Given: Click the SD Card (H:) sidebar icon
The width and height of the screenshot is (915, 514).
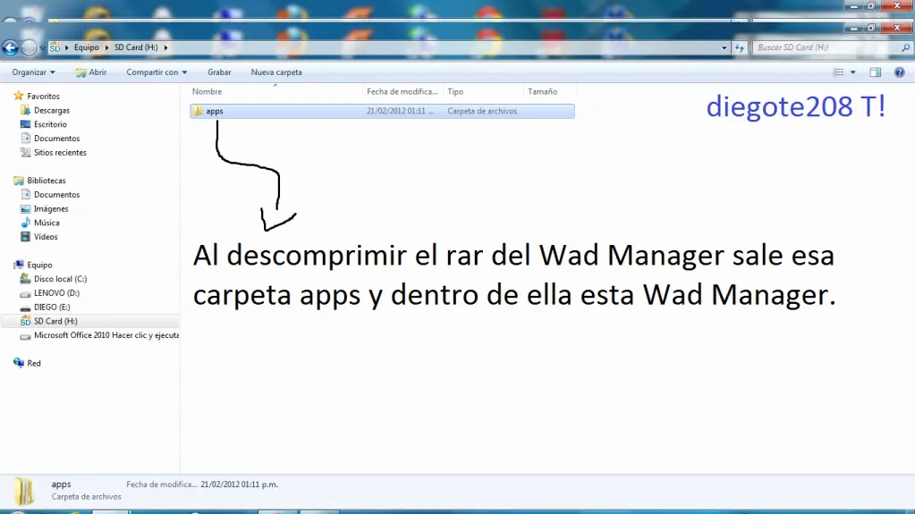Looking at the screenshot, I should [25, 321].
